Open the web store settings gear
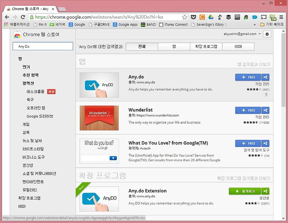The width and height of the screenshot is (288, 223). point(267,34)
